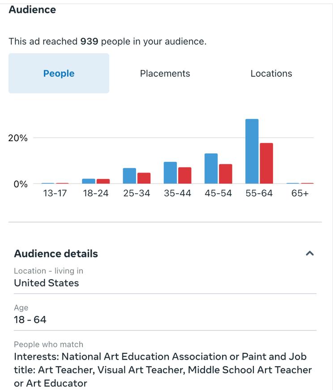Collapse the Audience details section chevron
The width and height of the screenshot is (333, 390).
[309, 253]
